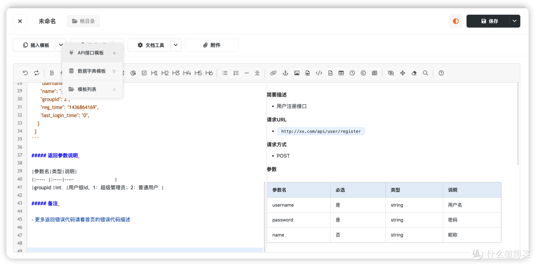Viewport: 535px width, 265px height.
Task: Apply H2 heading format
Action: (x=165, y=73)
